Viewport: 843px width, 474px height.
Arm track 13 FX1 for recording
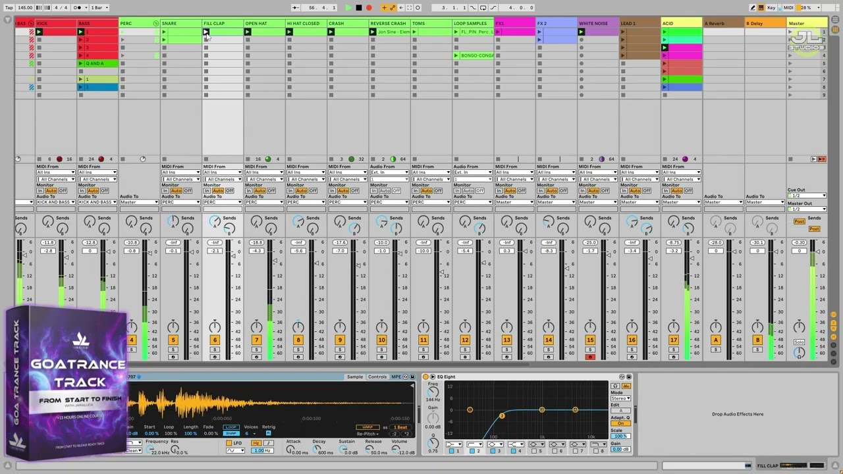click(506, 357)
